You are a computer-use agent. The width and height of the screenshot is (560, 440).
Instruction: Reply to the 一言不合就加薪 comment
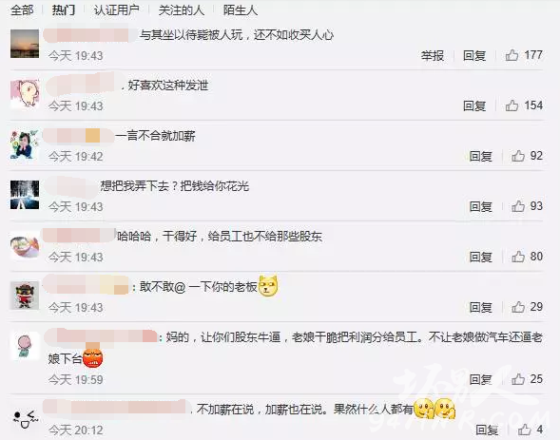pos(481,156)
